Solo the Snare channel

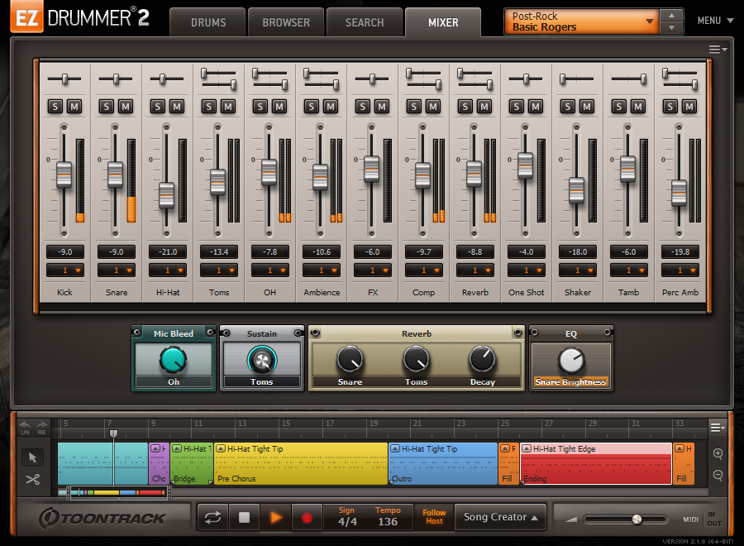(x=107, y=107)
